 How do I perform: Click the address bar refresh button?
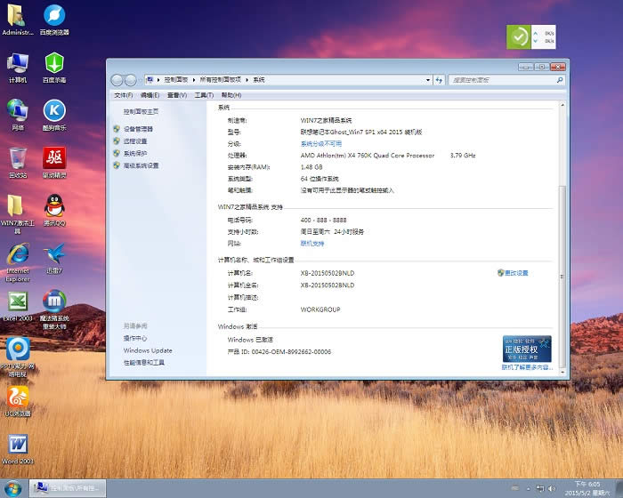pos(438,80)
